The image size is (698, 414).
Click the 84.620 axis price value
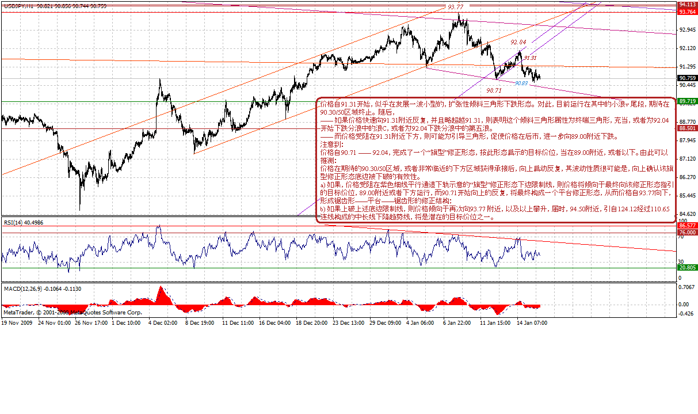point(688,214)
